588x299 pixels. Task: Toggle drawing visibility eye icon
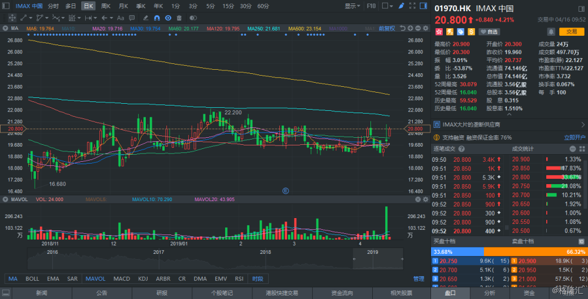pos(168,18)
